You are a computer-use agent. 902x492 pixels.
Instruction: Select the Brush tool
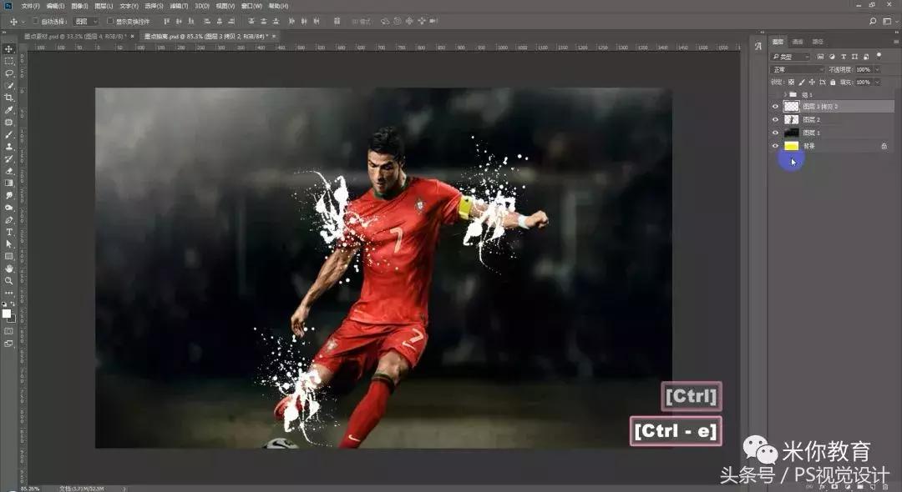coord(8,134)
